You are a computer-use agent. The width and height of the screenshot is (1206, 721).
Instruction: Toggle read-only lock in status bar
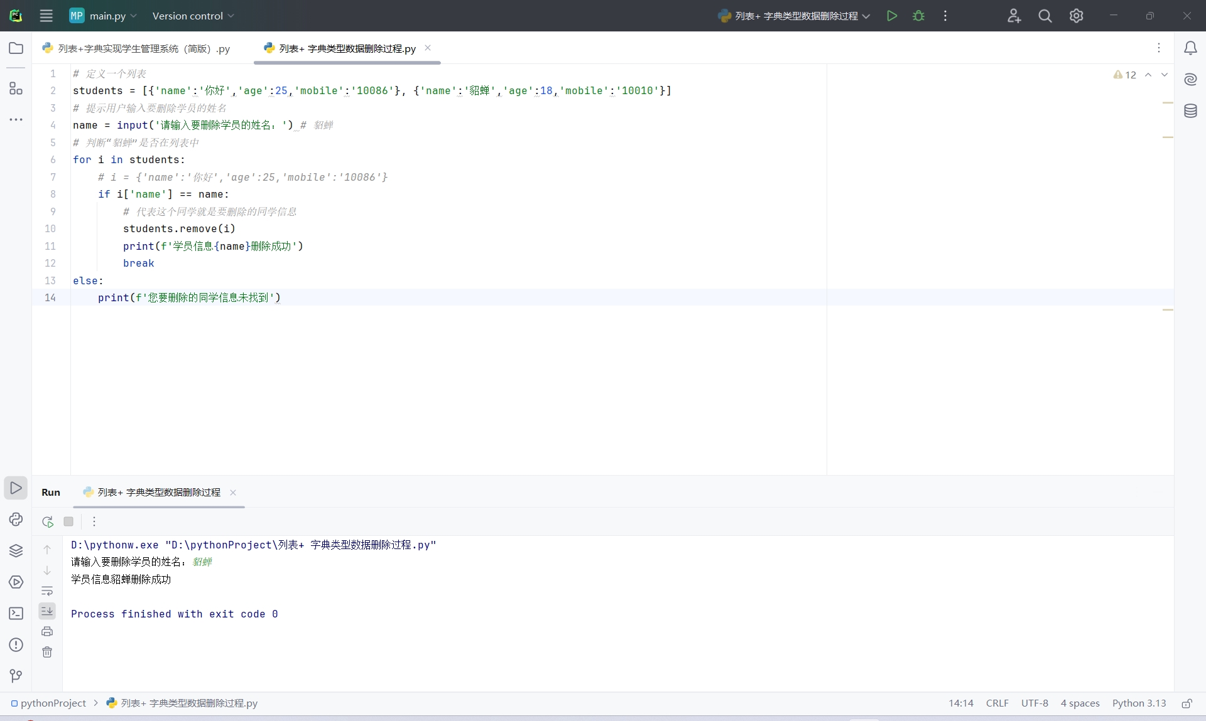tap(1187, 703)
